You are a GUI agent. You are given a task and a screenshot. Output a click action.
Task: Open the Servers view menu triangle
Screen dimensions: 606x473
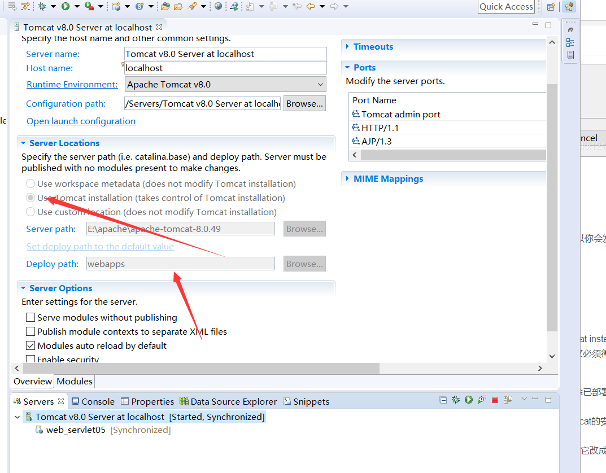pos(524,398)
